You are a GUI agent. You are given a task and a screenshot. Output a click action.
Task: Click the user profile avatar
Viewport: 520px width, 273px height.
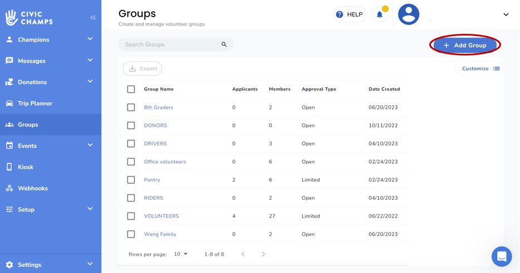click(408, 14)
